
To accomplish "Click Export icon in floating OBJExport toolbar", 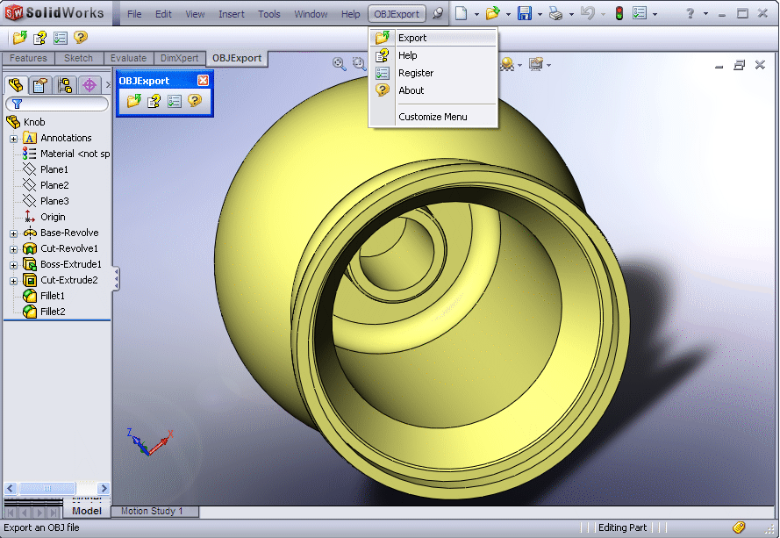I will pyautogui.click(x=133, y=101).
